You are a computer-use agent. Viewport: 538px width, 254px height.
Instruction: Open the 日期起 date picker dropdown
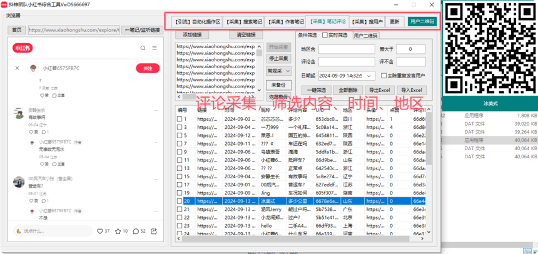(369, 76)
